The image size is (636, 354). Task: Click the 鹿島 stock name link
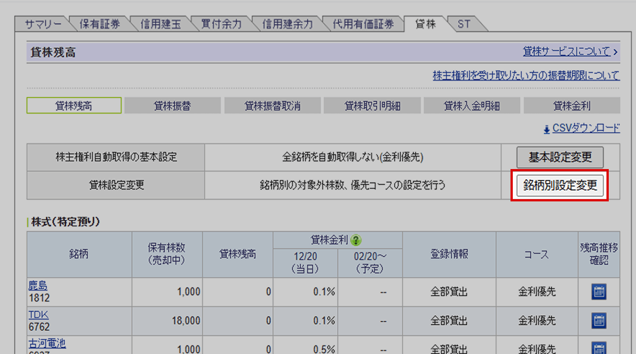tap(37, 286)
